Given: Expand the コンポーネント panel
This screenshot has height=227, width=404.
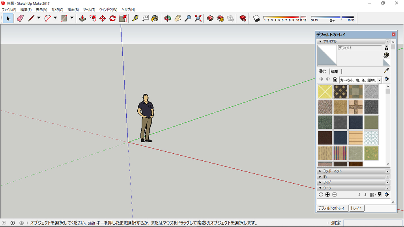Looking at the screenshot, I should point(320,171).
